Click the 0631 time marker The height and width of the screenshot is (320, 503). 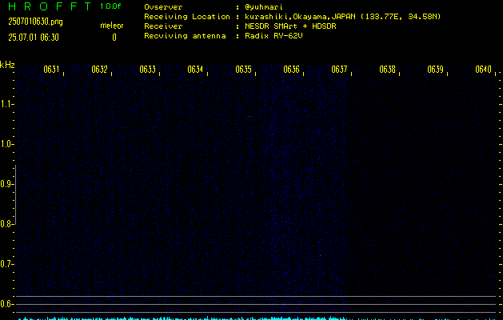pos(51,70)
